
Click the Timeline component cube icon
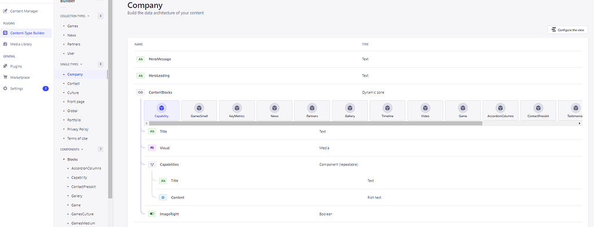pyautogui.click(x=387, y=108)
